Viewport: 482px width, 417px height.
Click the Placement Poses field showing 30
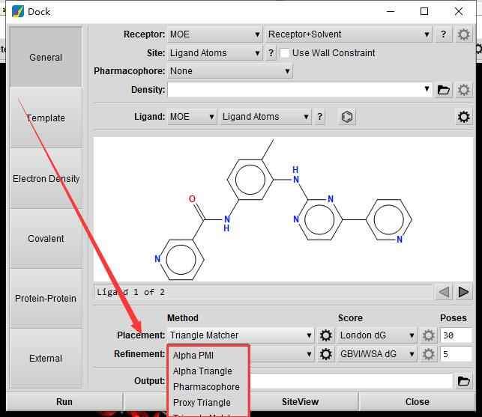coord(456,336)
